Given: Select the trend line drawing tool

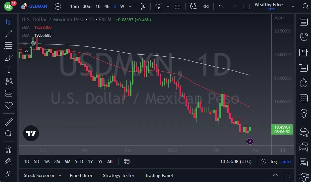Looking at the screenshot, I should (8, 34).
